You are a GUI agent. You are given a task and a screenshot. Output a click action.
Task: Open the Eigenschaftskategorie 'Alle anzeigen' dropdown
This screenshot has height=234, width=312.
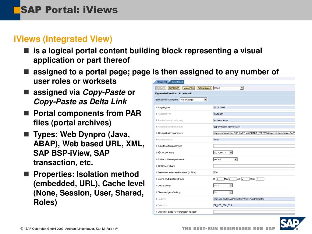pyautogui.click(x=193, y=100)
